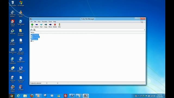Open Internet Explorer from the taskbar
174x98 pixels.
point(18,96)
